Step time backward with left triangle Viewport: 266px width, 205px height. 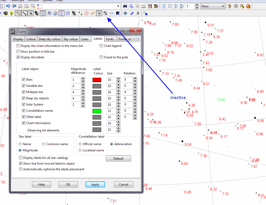coord(164,6)
